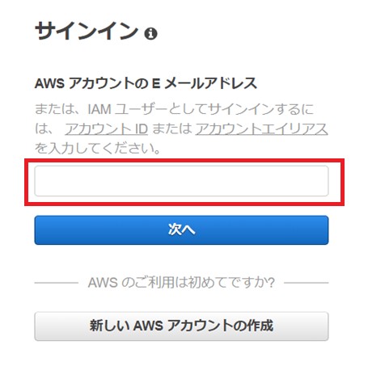Click the を入力してください helper text line
The width and height of the screenshot is (368, 379).
[x=98, y=149]
